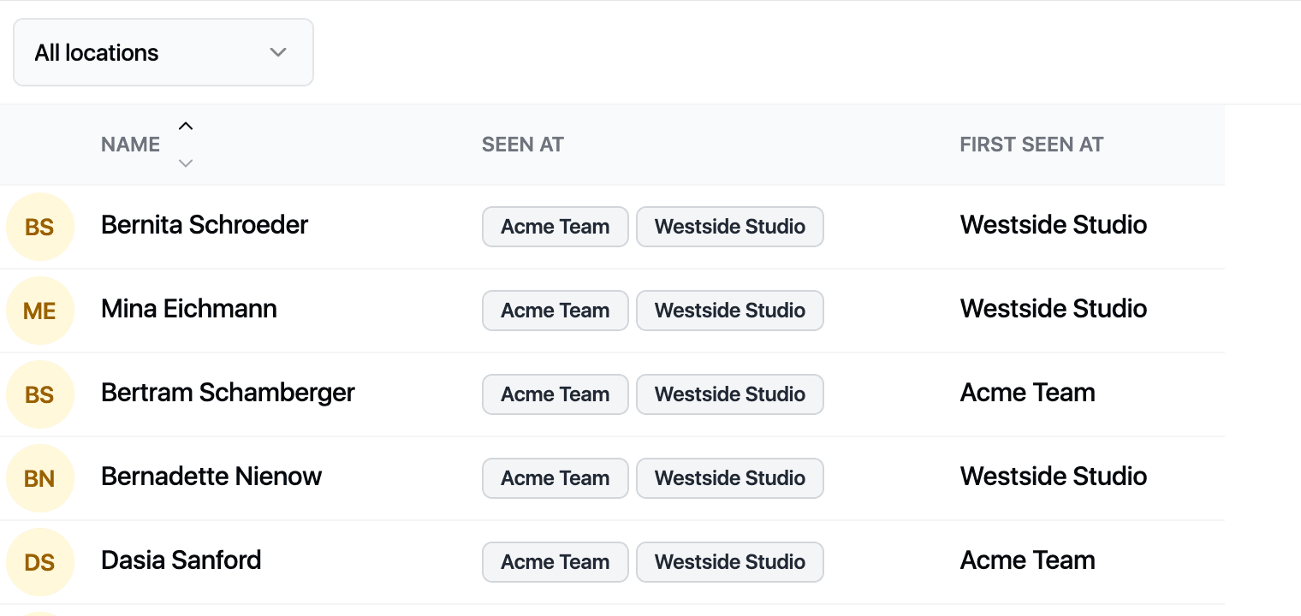Click Bernita Schroeder's BS avatar

point(40,227)
